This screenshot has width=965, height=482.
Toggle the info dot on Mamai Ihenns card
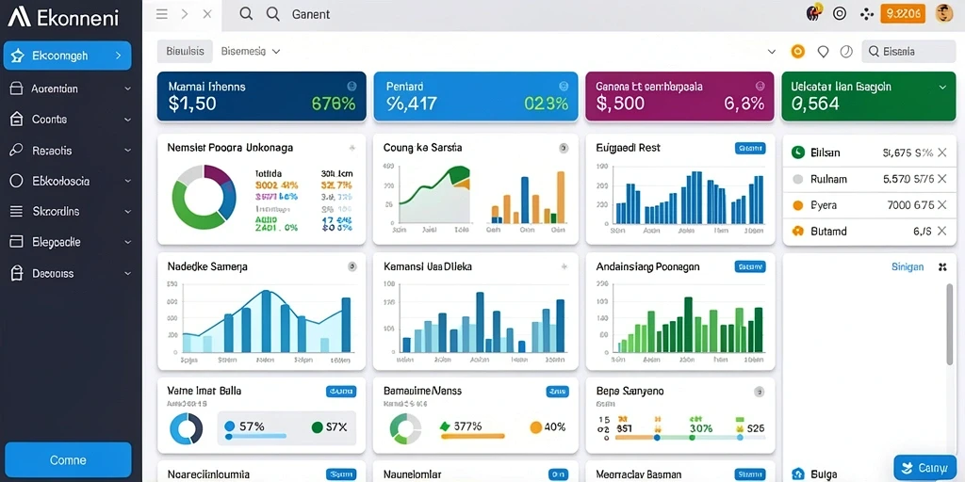pos(352,87)
